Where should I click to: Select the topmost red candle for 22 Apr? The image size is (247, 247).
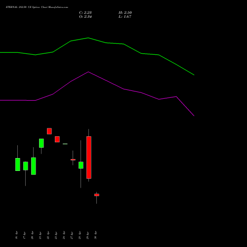(49, 131)
